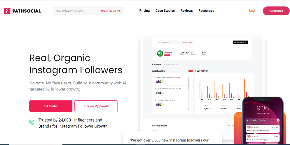Click the Latest Actions list scrollbar
290x145 pixels.
tap(189, 93)
